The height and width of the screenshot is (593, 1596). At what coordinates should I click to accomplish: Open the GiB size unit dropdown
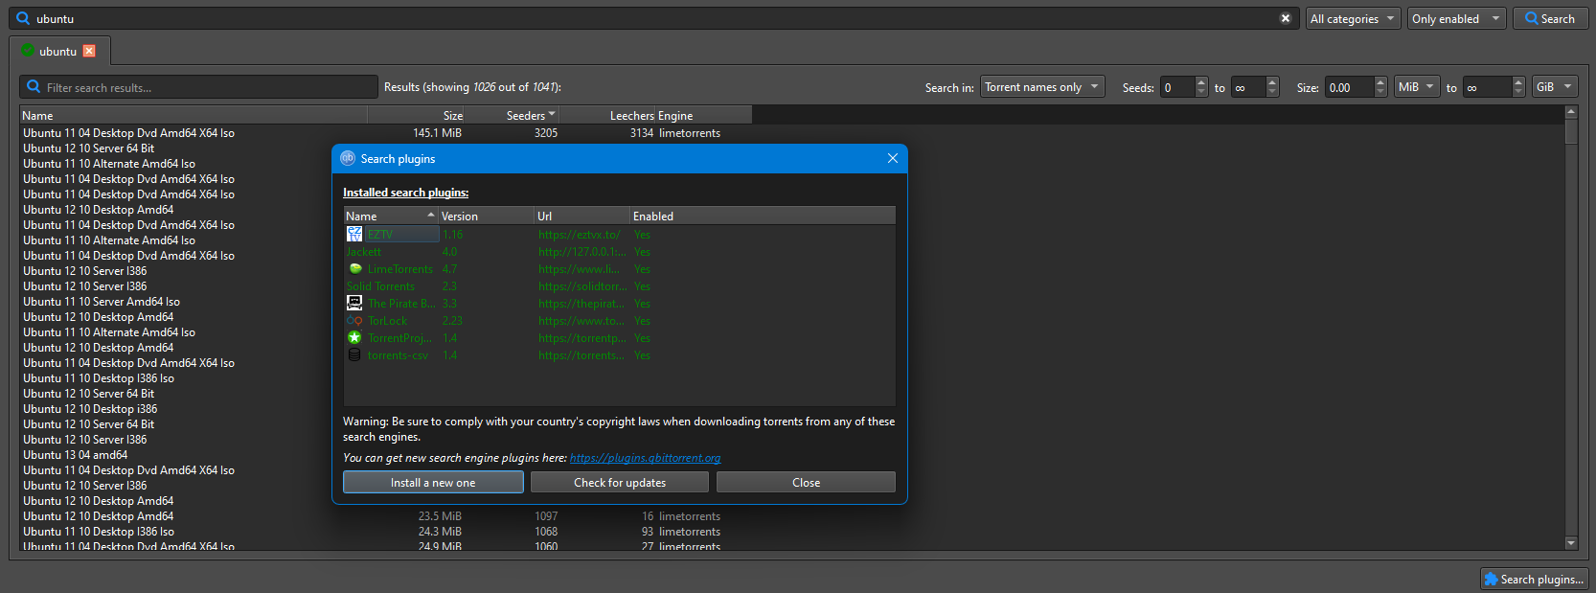[1555, 86]
